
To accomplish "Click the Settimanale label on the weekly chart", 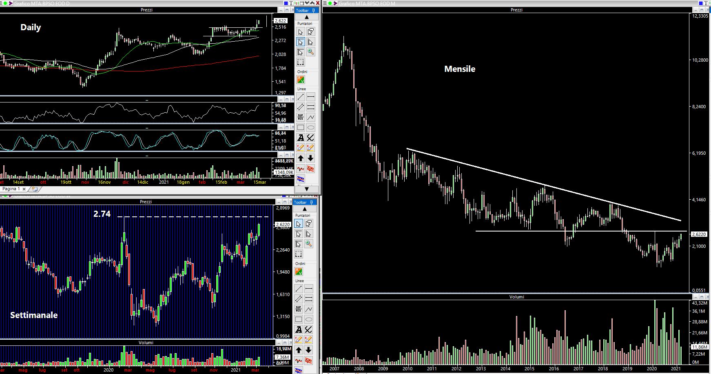I will click(34, 315).
